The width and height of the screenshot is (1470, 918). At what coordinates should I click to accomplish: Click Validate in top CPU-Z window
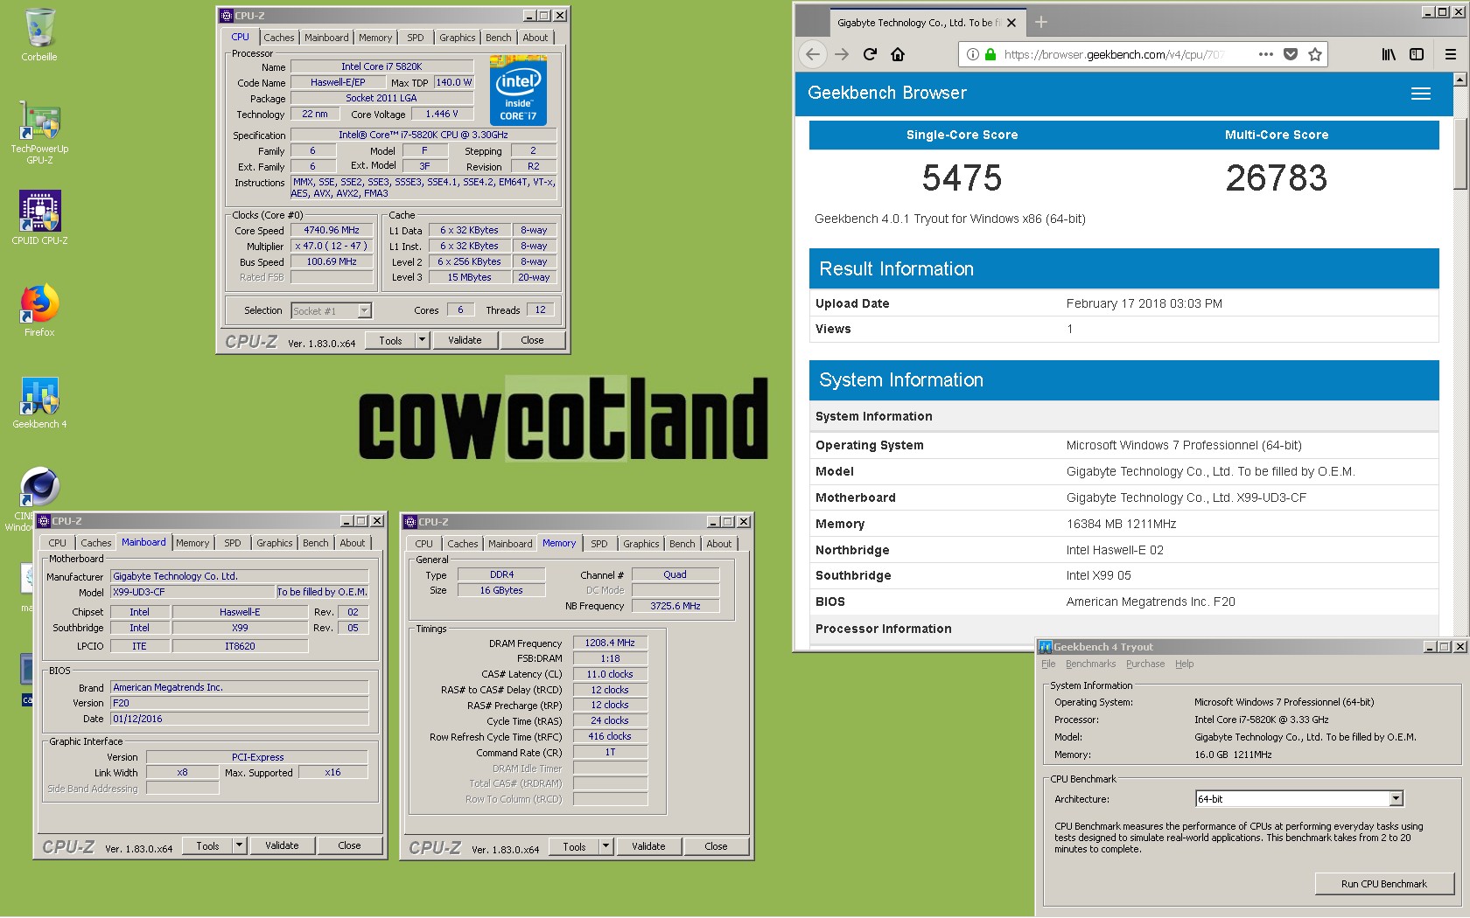[x=465, y=340]
